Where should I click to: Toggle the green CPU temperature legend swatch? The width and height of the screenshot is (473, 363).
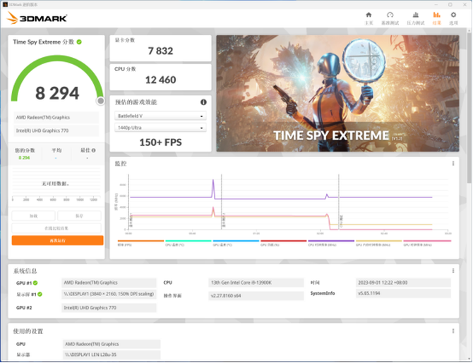coord(188,241)
